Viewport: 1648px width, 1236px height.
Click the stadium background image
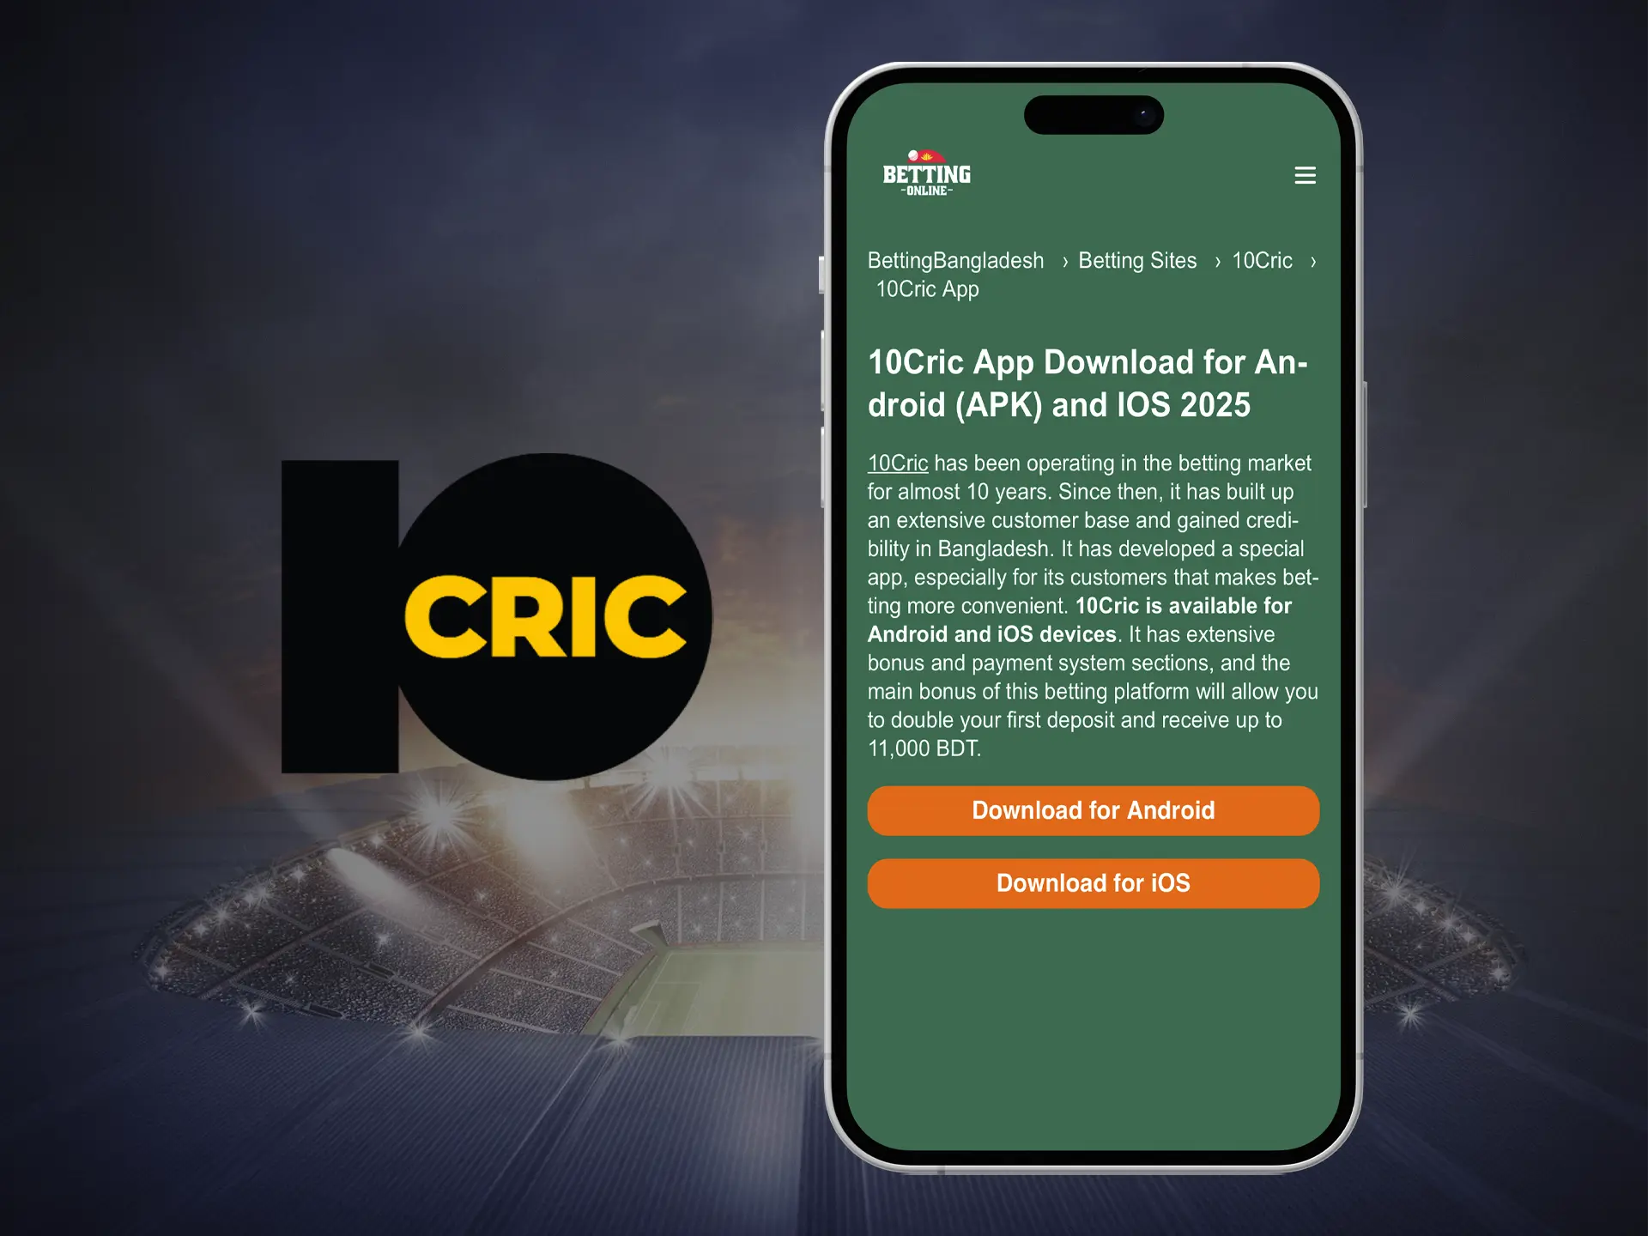point(390,973)
